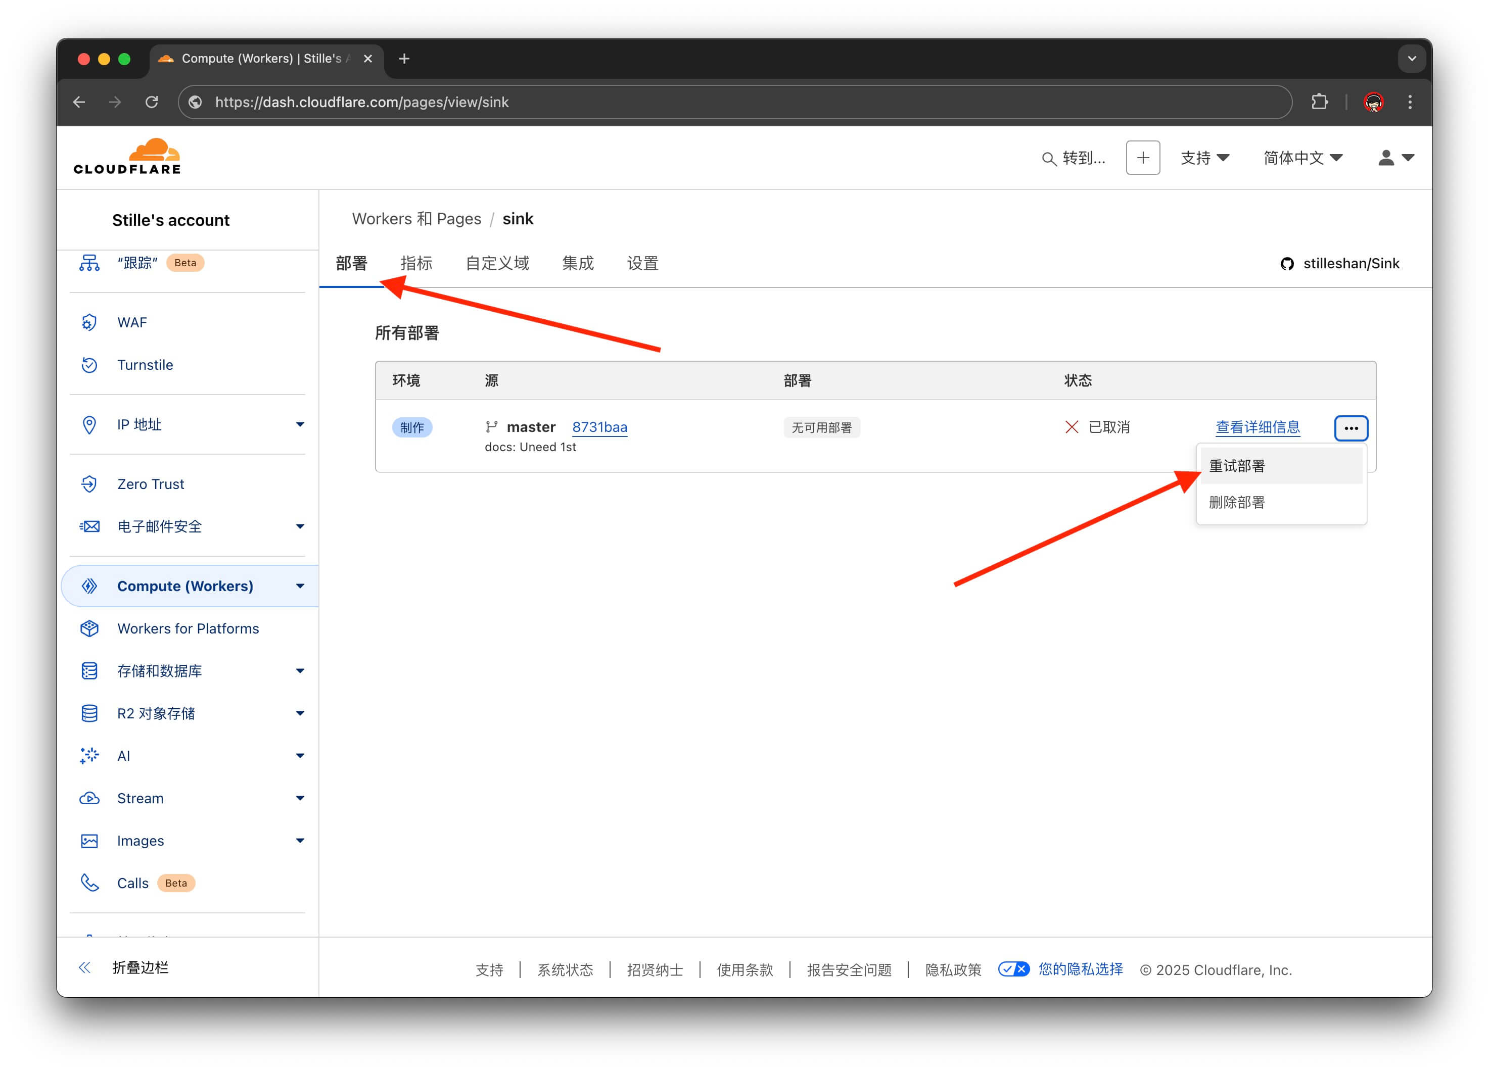Click the R2 对象存储 bucket icon
This screenshot has height=1072, width=1489.
pyautogui.click(x=89, y=713)
